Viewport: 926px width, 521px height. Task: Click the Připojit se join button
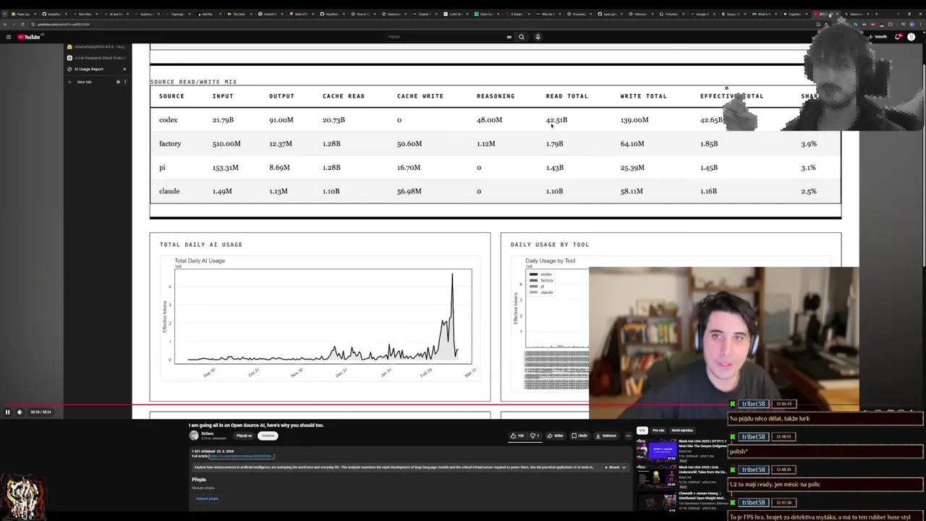pyautogui.click(x=244, y=436)
